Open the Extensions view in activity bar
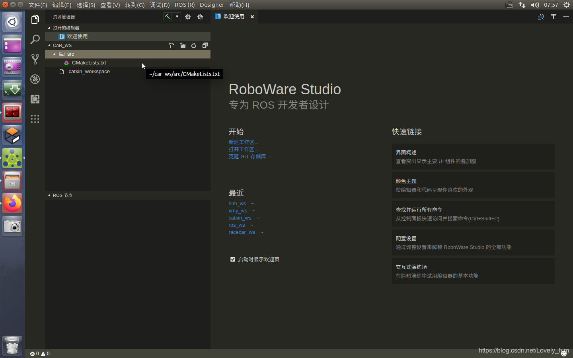 point(35,99)
